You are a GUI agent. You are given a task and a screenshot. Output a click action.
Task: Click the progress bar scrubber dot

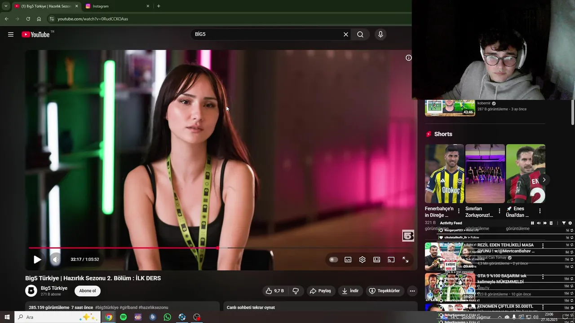[x=217, y=248]
